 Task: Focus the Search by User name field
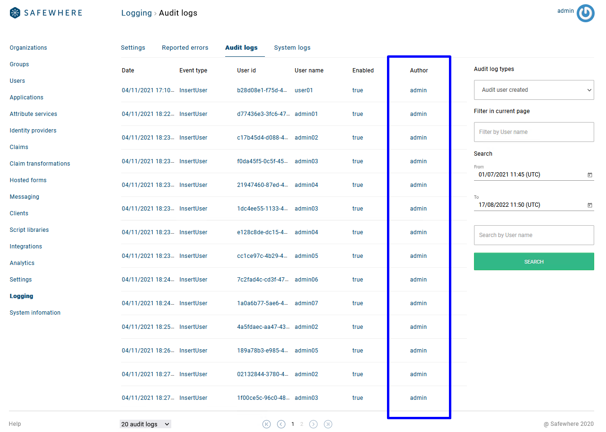[x=534, y=235]
